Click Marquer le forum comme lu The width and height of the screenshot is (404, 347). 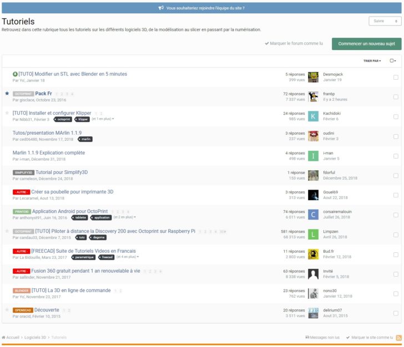294,43
